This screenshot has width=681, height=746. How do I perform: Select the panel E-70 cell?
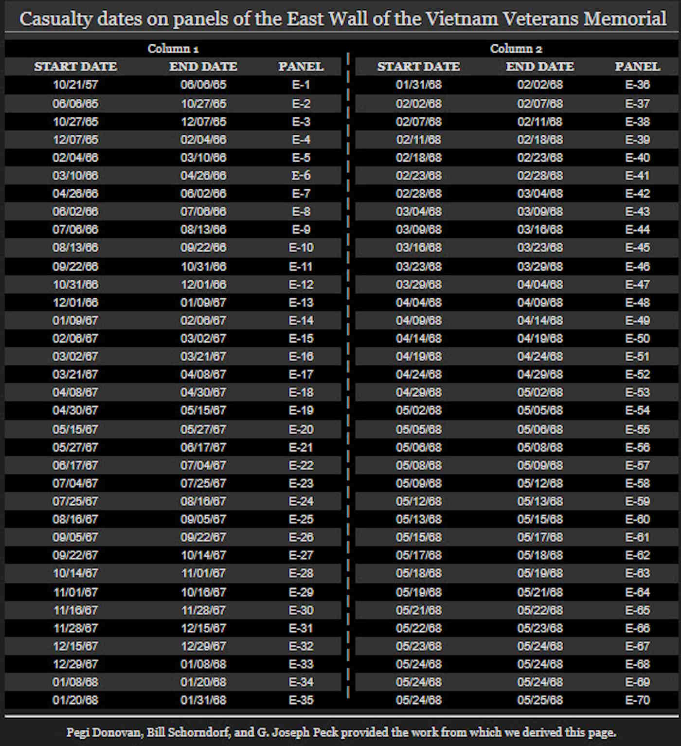point(637,700)
